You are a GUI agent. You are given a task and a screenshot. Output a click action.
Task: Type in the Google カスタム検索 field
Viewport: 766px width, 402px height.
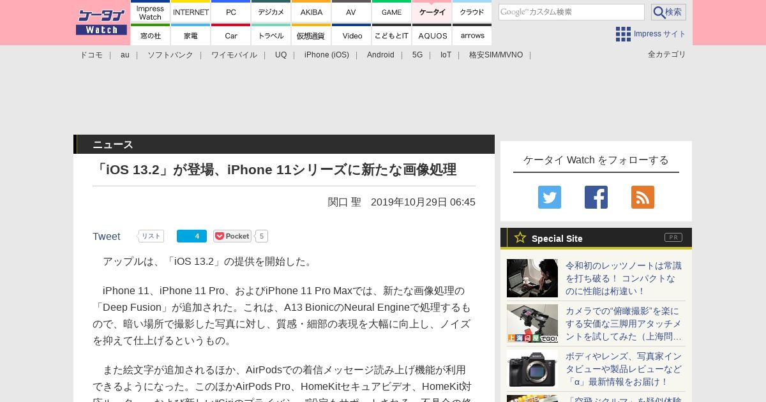click(x=571, y=12)
